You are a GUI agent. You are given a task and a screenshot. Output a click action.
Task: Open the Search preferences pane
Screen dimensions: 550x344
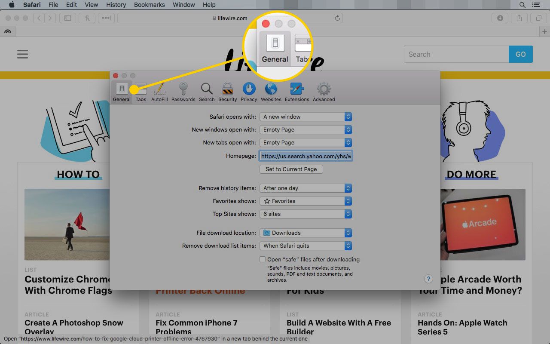(207, 92)
